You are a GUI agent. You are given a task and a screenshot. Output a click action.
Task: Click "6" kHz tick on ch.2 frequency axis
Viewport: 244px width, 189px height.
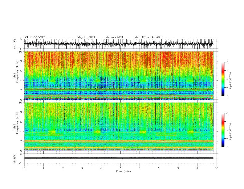point(22,122)
